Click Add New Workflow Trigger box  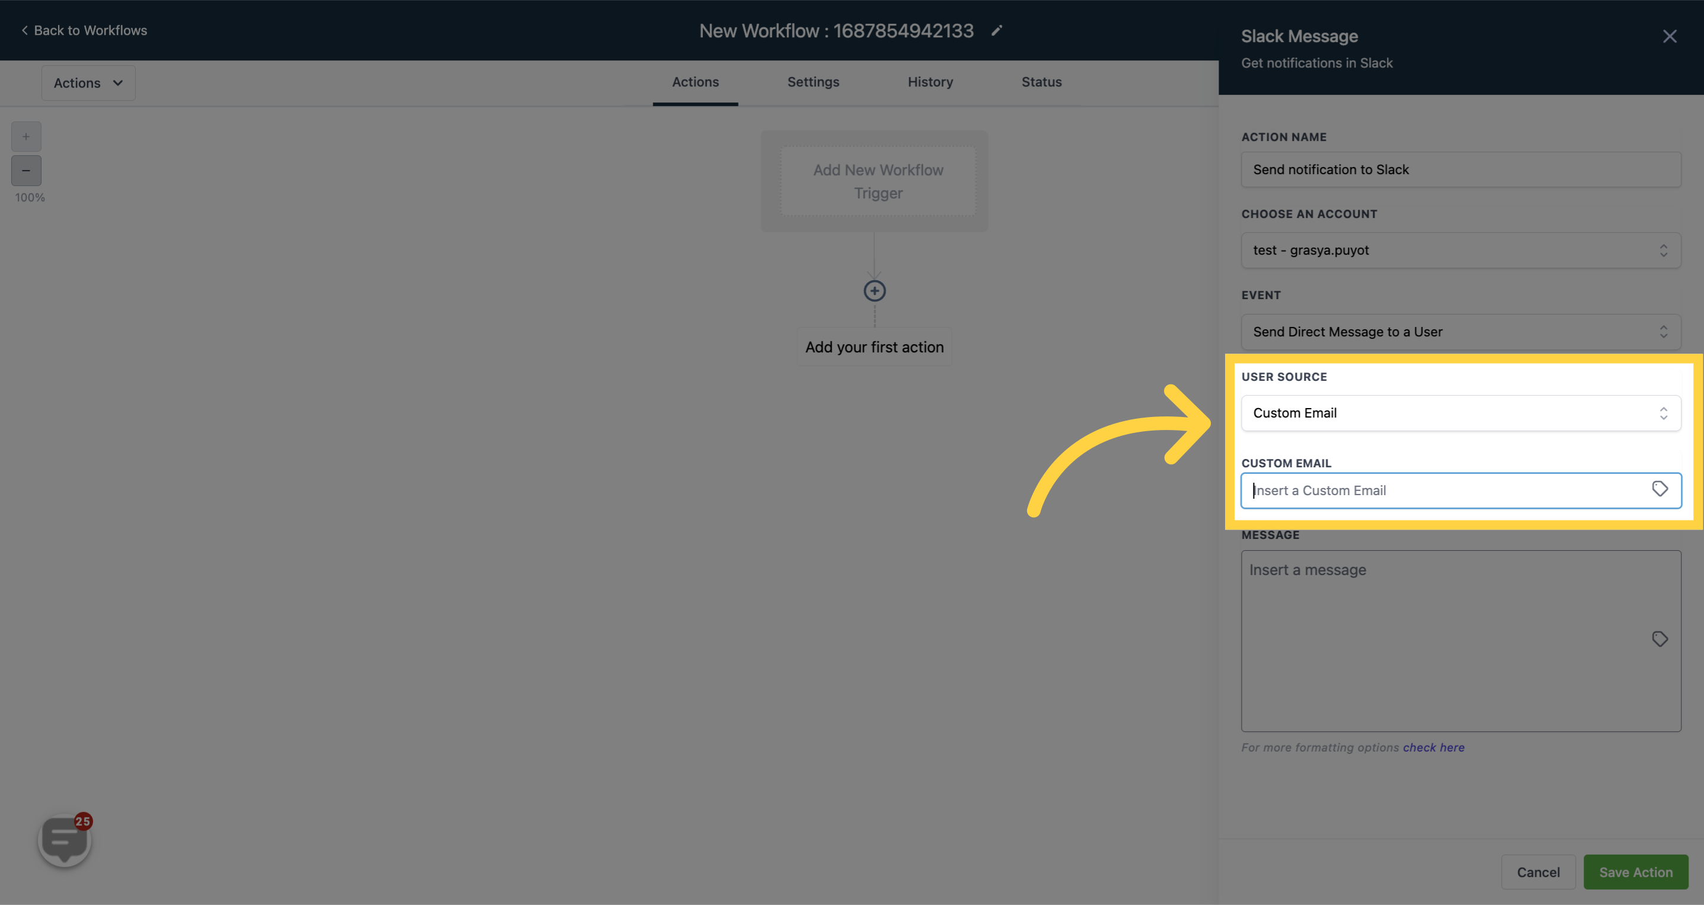click(x=878, y=181)
